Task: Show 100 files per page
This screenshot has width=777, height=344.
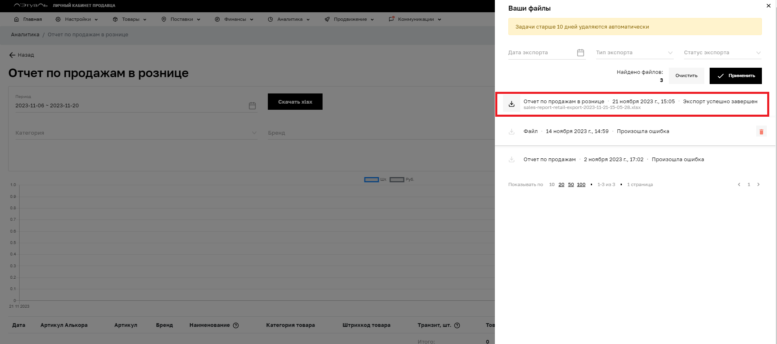Action: pyautogui.click(x=581, y=184)
